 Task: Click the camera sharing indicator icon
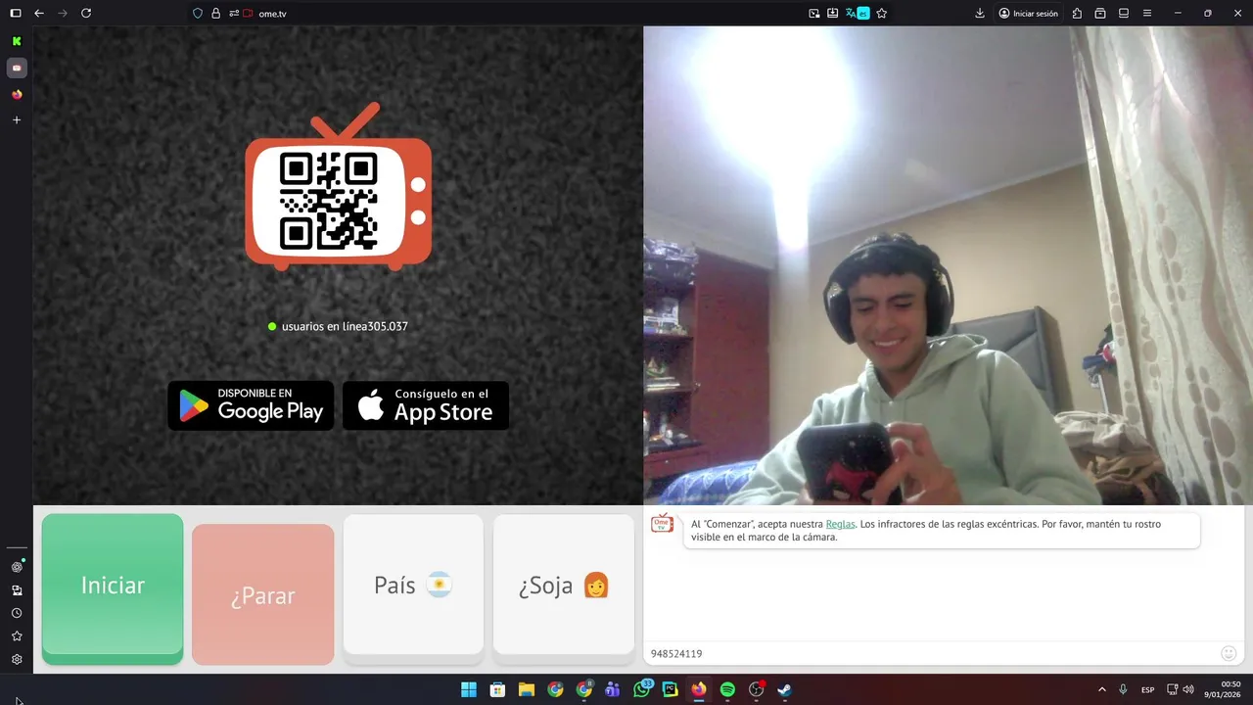click(x=249, y=13)
